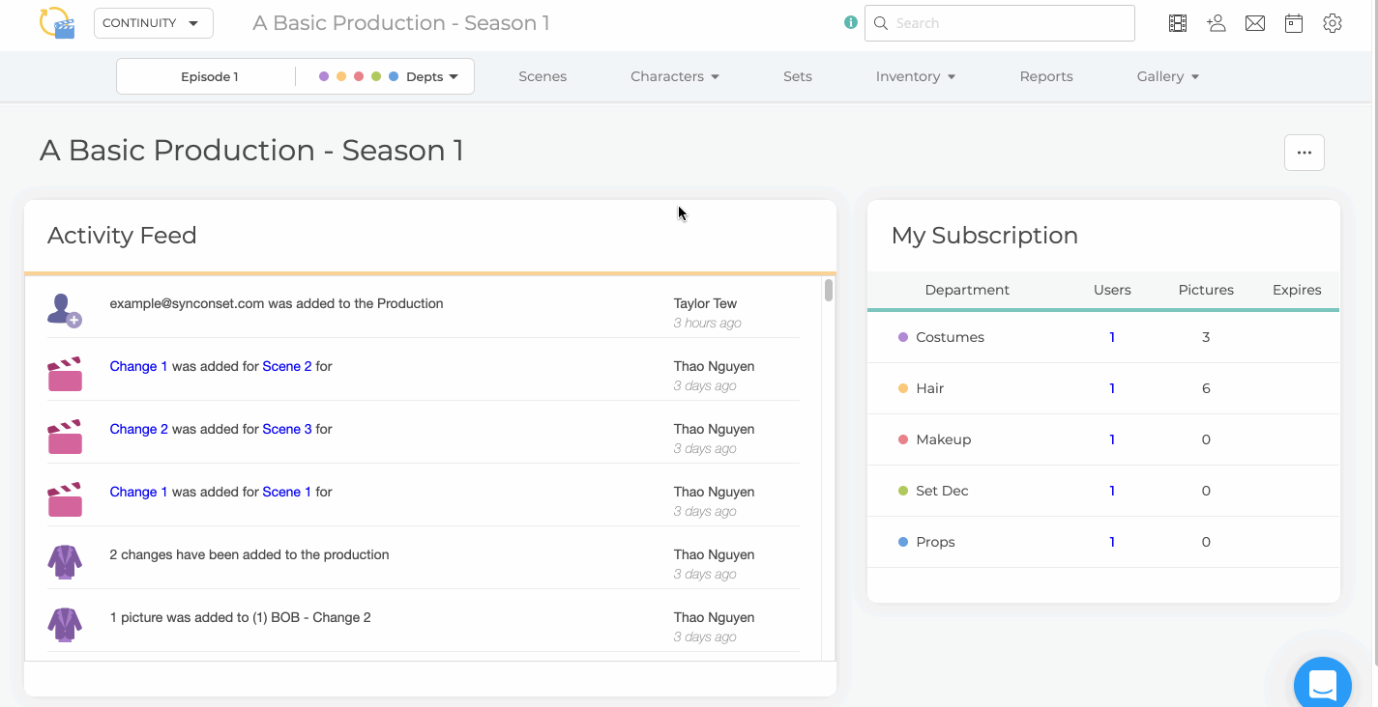Open the envelope messages icon
The height and width of the screenshot is (707, 1378).
(1255, 23)
